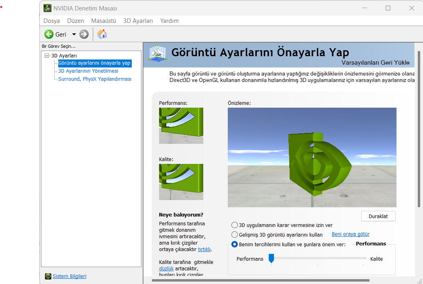The width and height of the screenshot is (423, 284).
Task: Minimize the NVIDIA Denetim Masası window
Action: [365, 8]
